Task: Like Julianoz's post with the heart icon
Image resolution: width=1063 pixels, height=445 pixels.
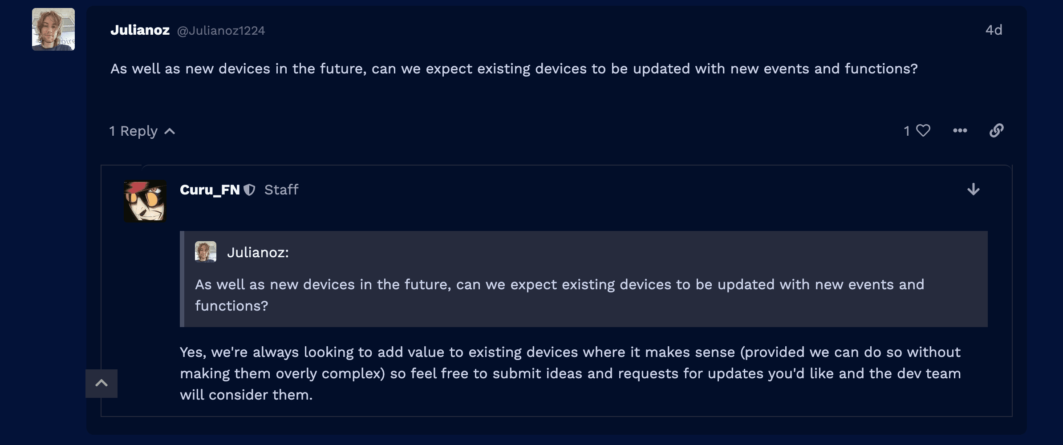Action: 923,130
